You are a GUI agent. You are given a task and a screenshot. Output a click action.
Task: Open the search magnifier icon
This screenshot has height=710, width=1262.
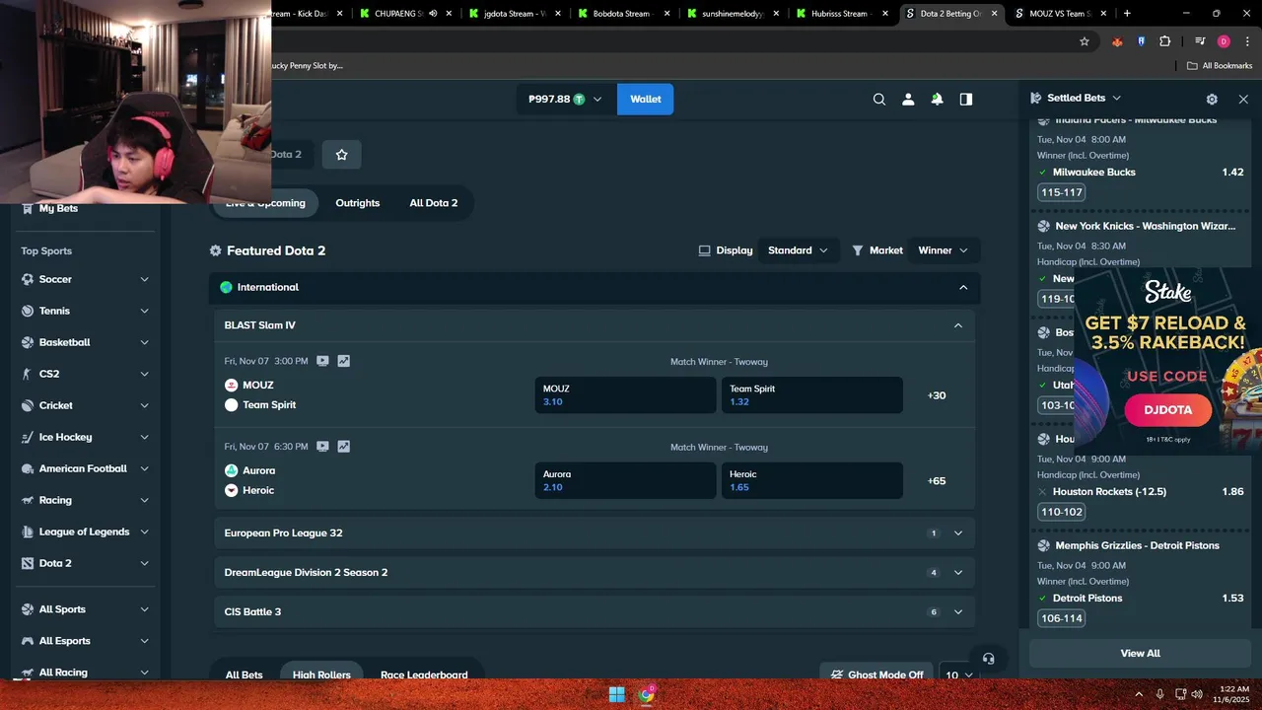(879, 99)
